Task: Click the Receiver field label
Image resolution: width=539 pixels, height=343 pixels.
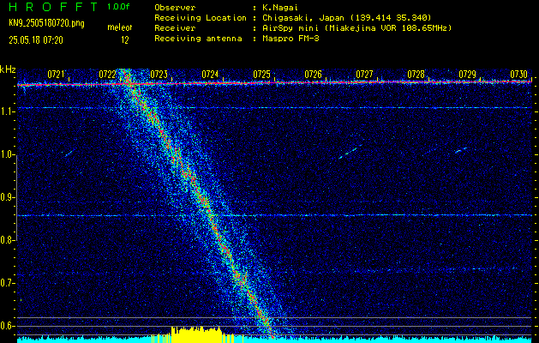Action: [175, 27]
